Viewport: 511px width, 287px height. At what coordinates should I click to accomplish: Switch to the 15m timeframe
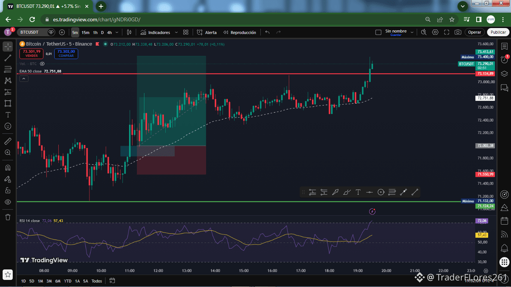tap(85, 33)
